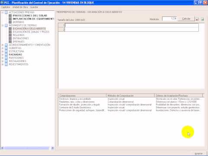The width and height of the screenshot is (208, 156).
Task: Click the Aceptar button at bottom right
Action: click(198, 154)
